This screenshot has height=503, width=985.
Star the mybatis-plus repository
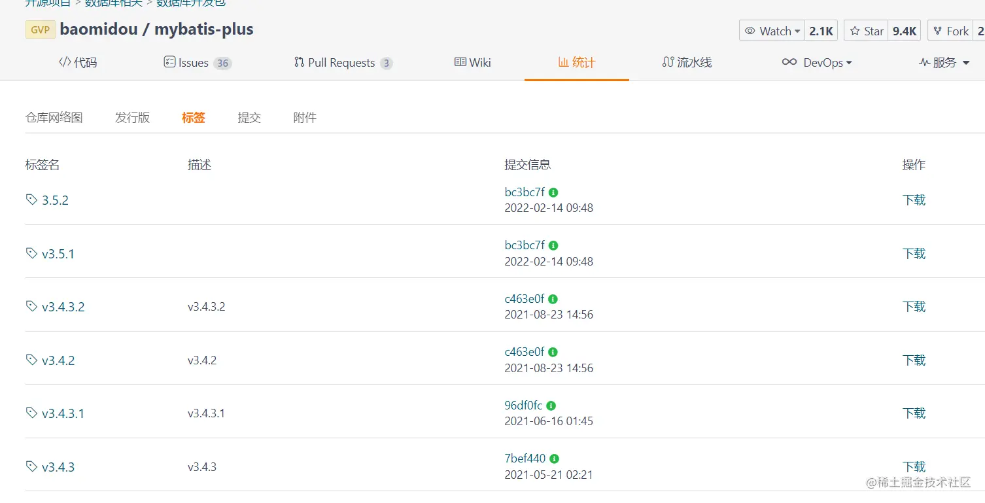pyautogui.click(x=866, y=31)
